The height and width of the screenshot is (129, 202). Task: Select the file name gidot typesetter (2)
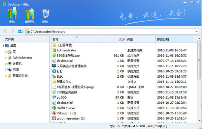[x=71, y=119]
